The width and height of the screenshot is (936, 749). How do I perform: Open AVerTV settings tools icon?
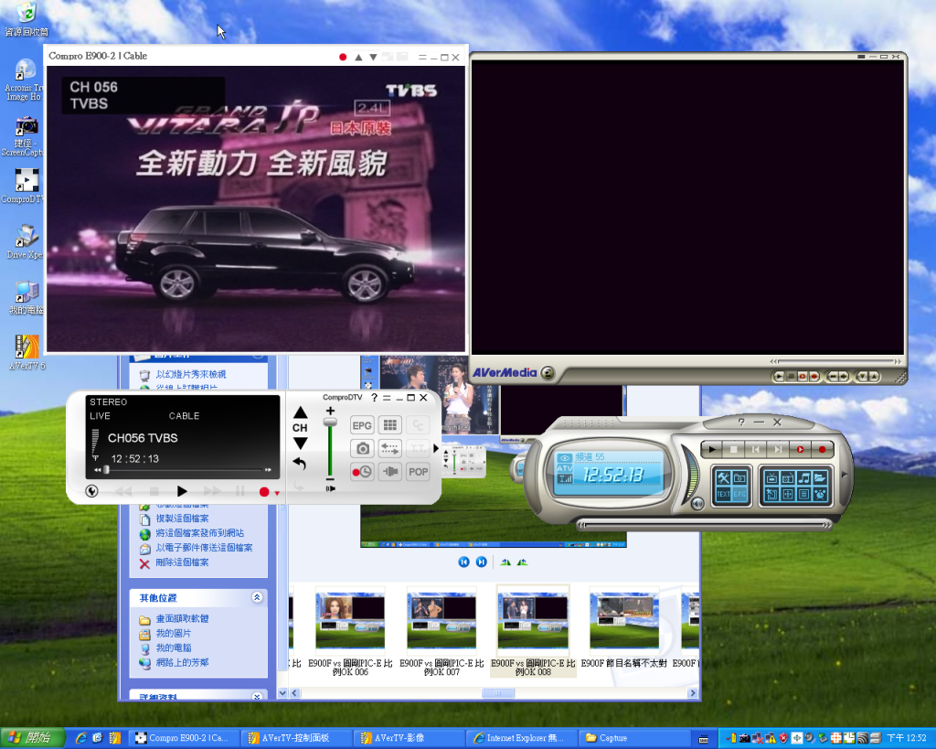pos(723,477)
